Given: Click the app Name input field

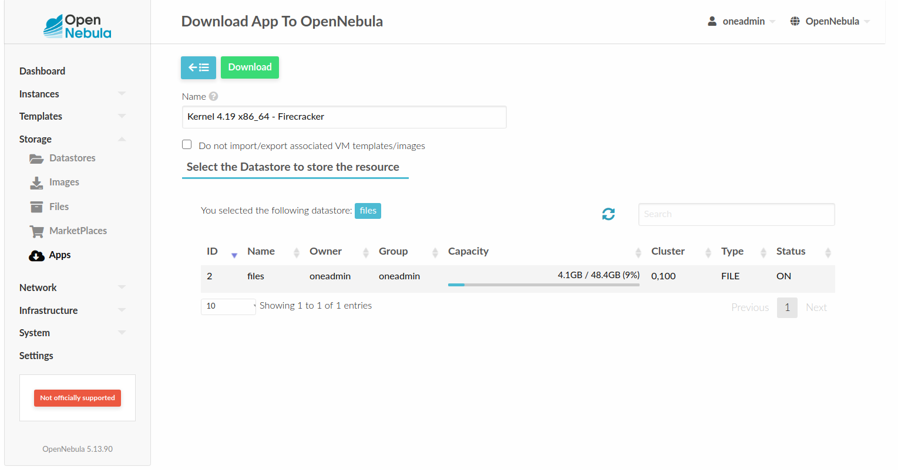Looking at the screenshot, I should (344, 117).
